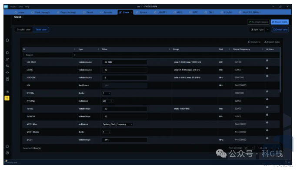Toggle the lock on the RTC Mux row
297x171 pixels.
click(x=267, y=99)
